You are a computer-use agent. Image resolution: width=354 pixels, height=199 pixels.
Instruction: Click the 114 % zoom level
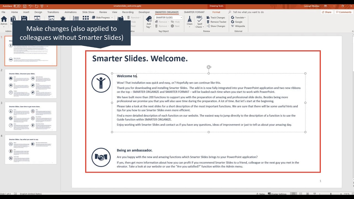(x=347, y=194)
